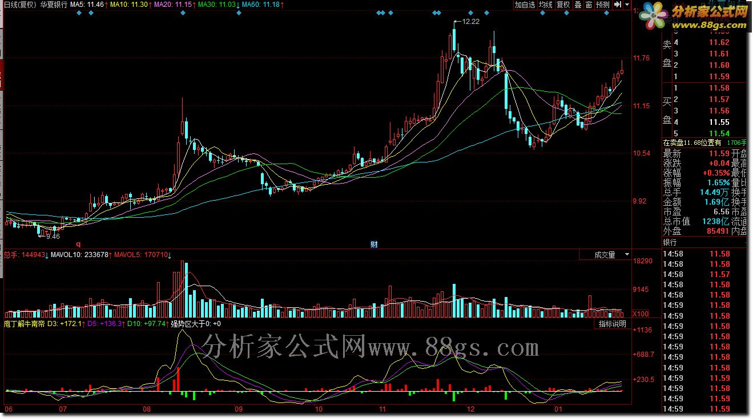Click the 11.76 price axis label

click(642, 58)
